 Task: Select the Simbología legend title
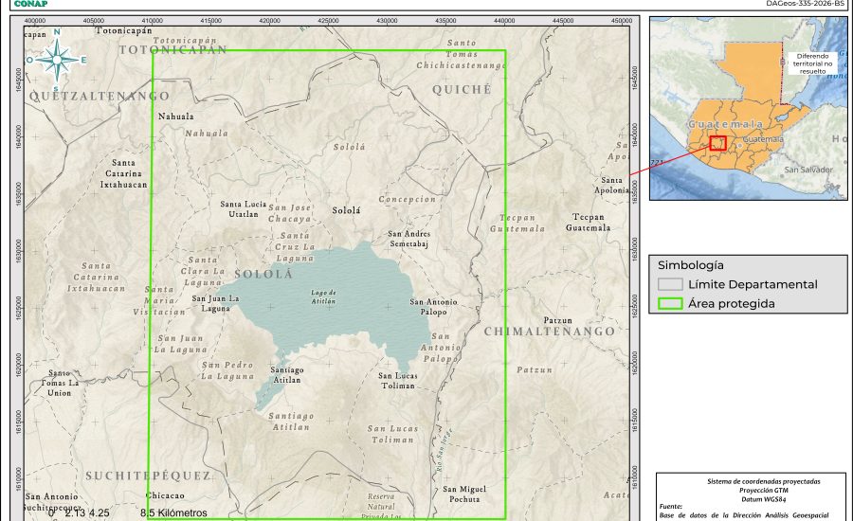click(x=691, y=265)
